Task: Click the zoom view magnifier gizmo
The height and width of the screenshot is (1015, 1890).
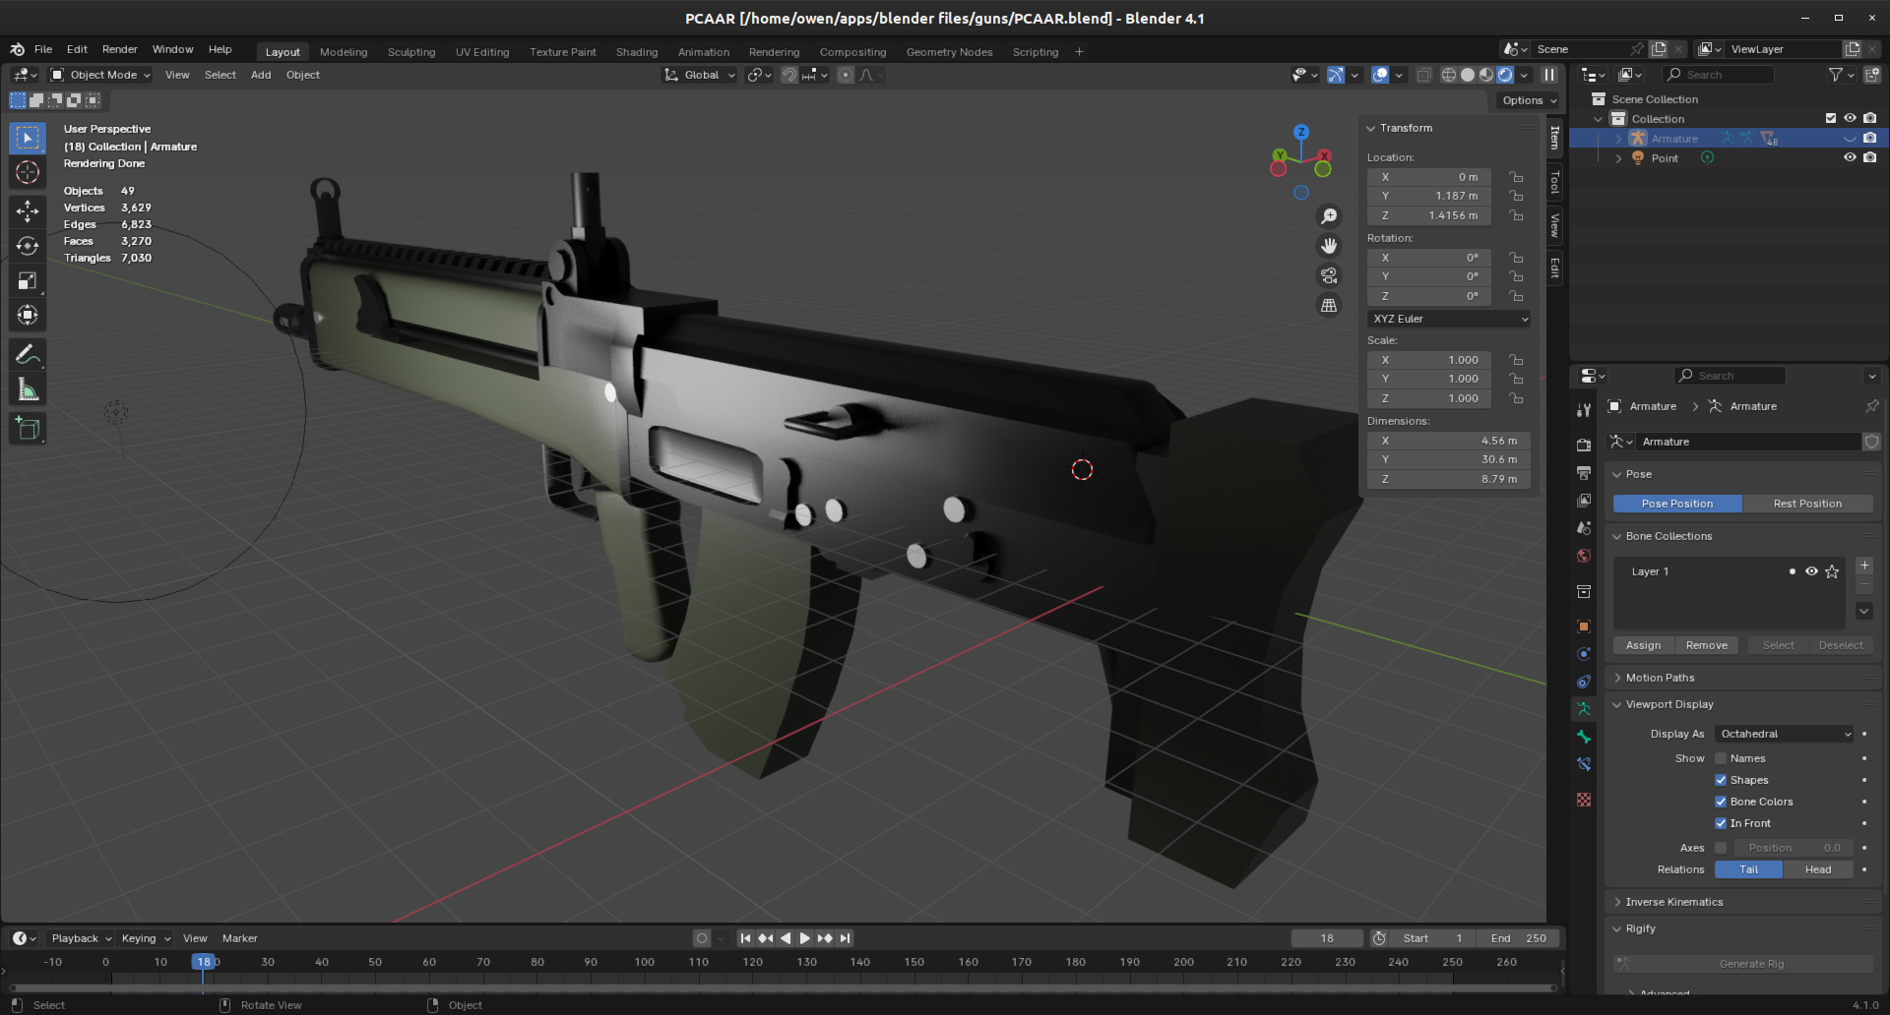Action: [x=1329, y=216]
